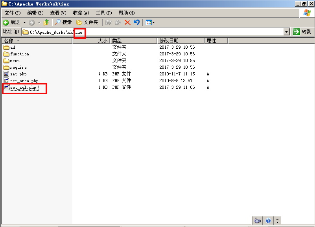The height and width of the screenshot is (227, 315).
Task: Click the file name set.php
Action: [x=18, y=74]
